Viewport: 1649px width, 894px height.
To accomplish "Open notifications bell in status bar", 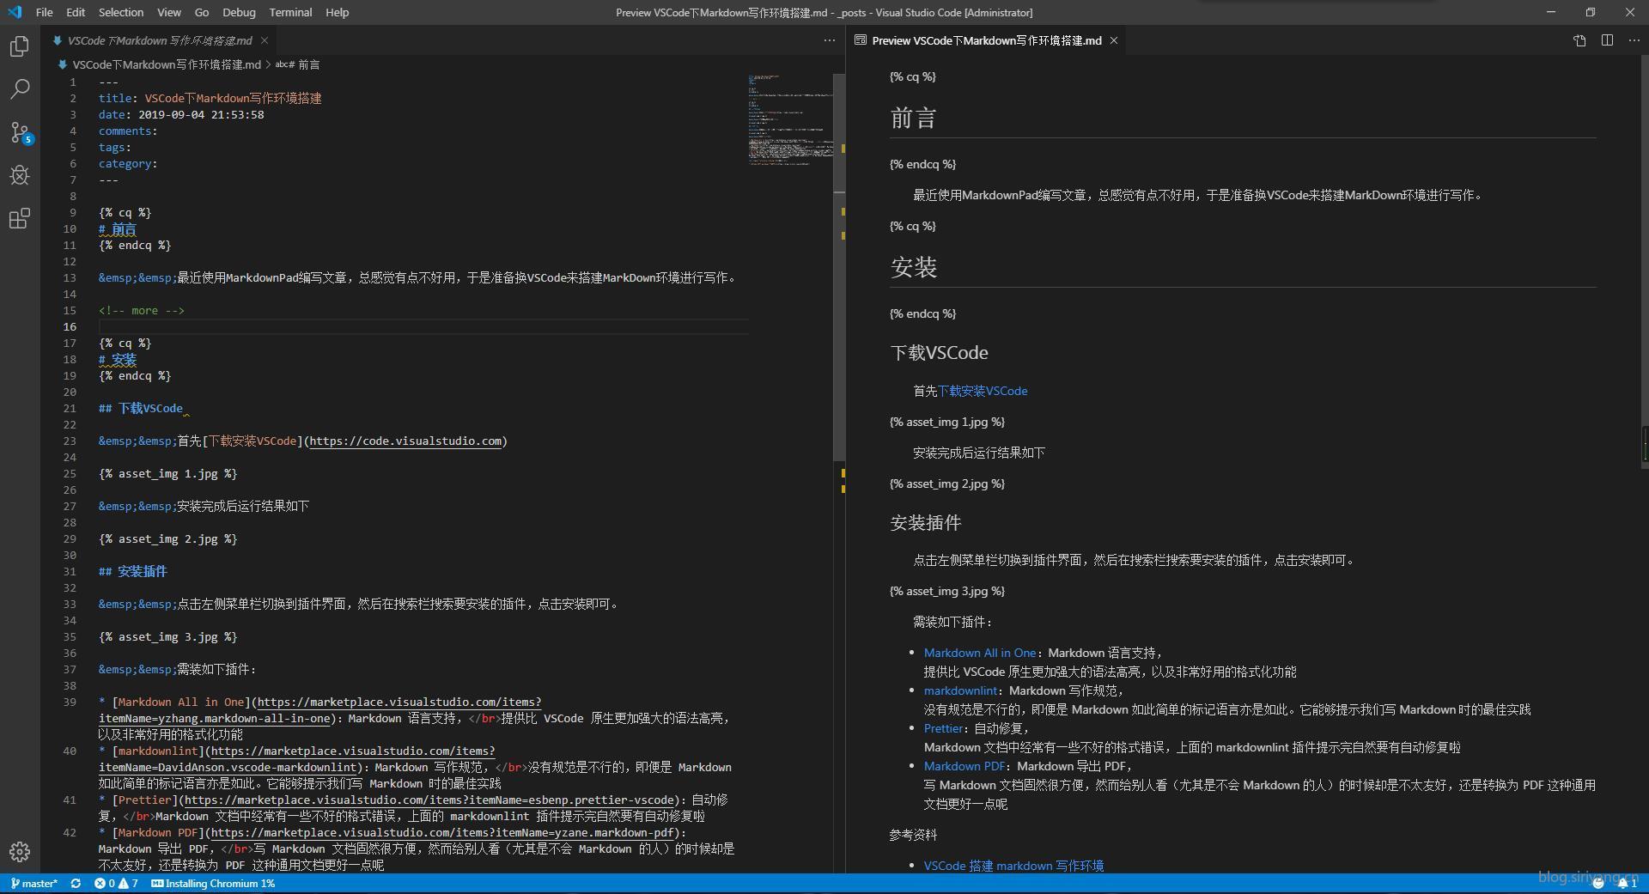I will tap(1623, 884).
